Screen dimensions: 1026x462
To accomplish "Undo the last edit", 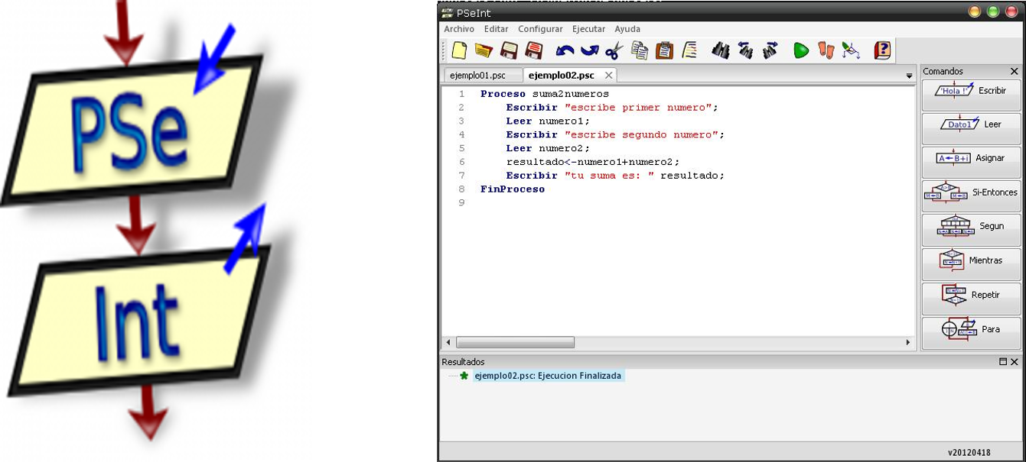I will coord(568,50).
